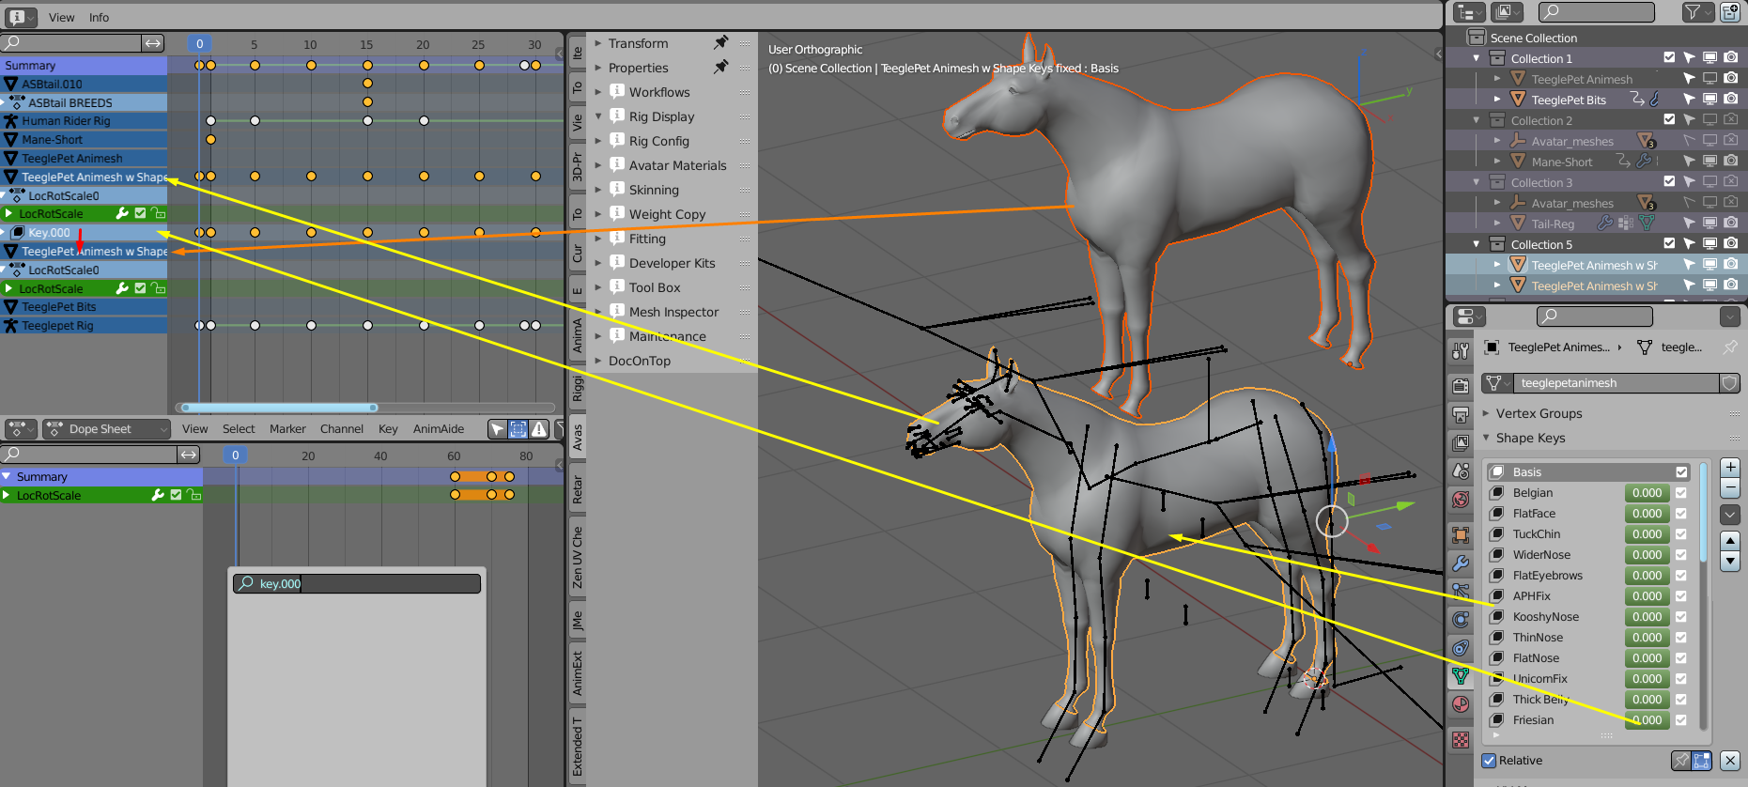Open the Render properties tab icon

click(x=1461, y=386)
